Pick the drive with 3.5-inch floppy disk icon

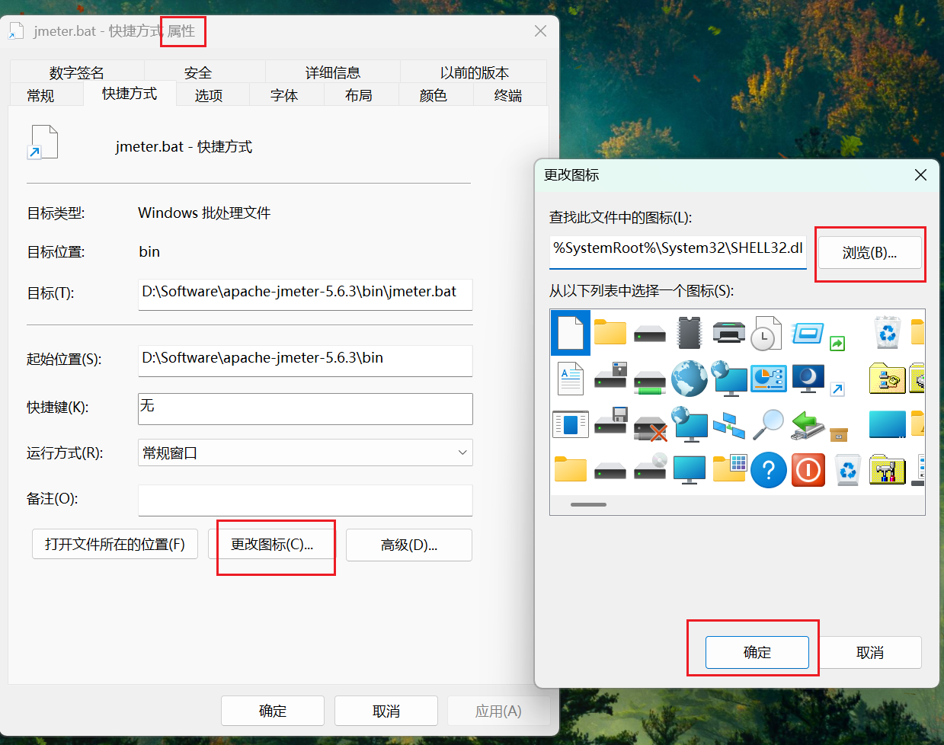[610, 420]
